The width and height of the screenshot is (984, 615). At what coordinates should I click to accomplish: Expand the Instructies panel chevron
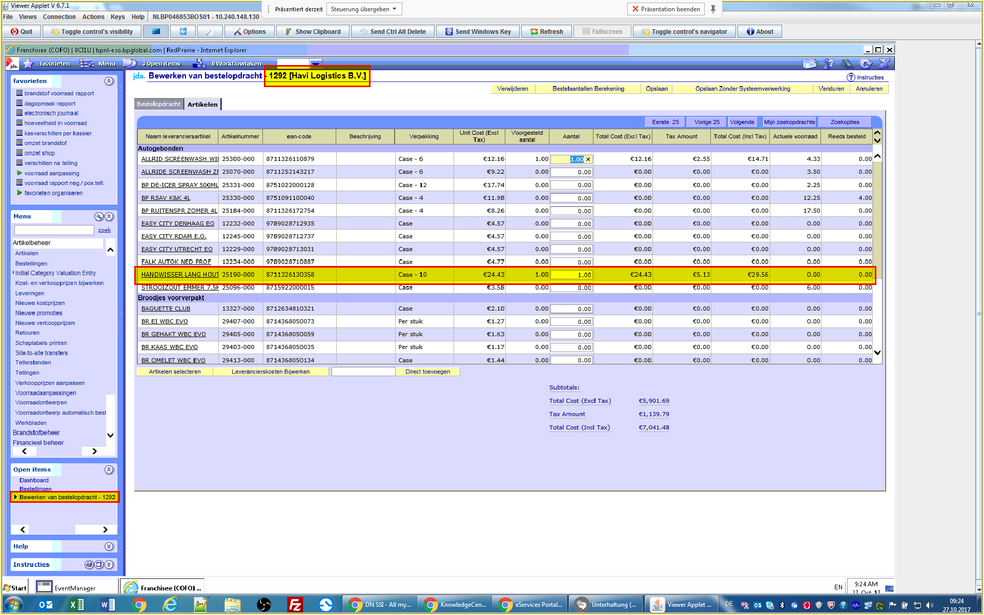click(x=109, y=564)
